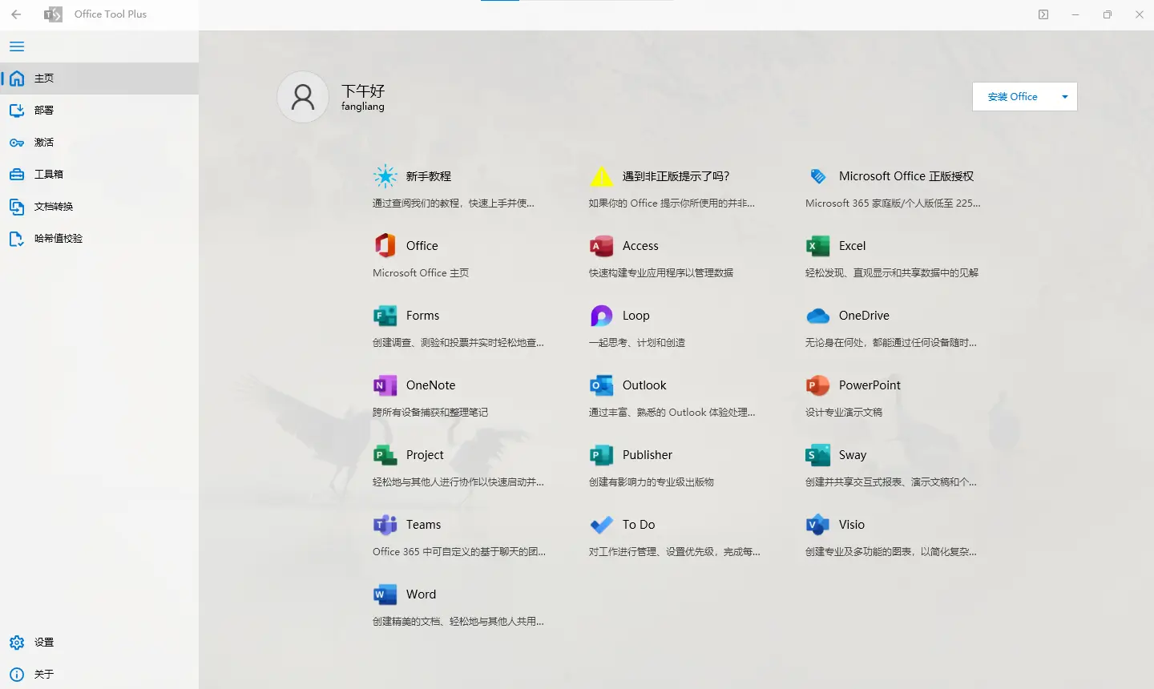
Task: Click the OneDrive cloud icon
Action: (x=817, y=316)
